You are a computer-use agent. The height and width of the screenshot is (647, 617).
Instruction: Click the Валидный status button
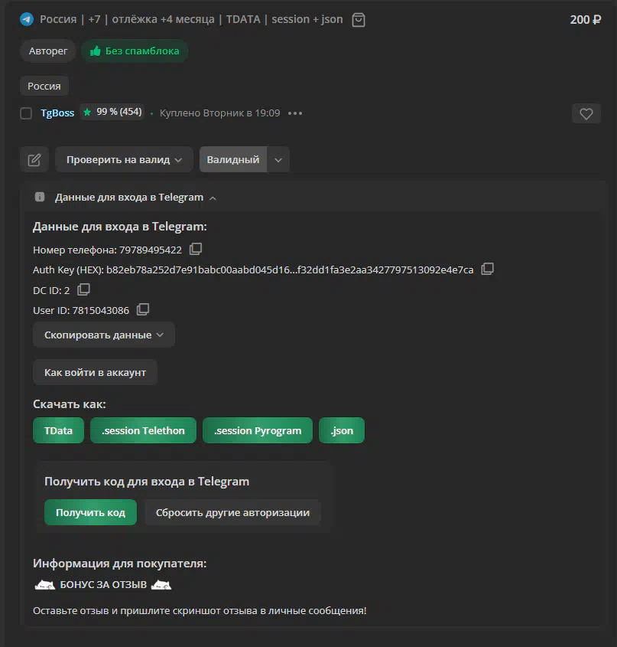[233, 160]
